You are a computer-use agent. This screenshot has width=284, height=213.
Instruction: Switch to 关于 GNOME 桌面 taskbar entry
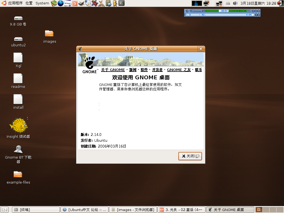click(230, 210)
